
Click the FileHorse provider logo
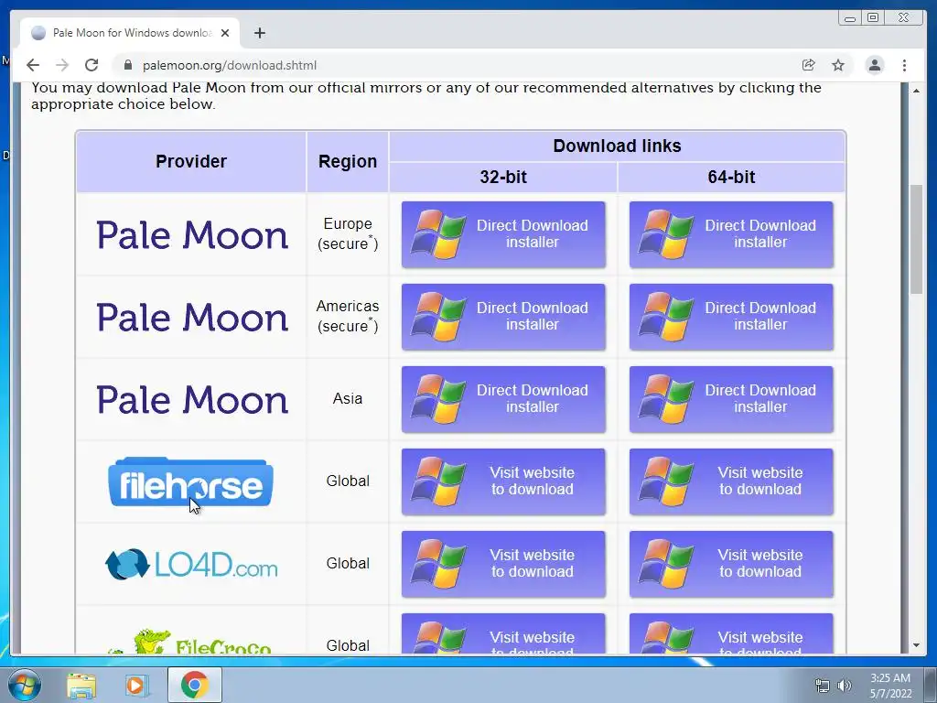[190, 481]
